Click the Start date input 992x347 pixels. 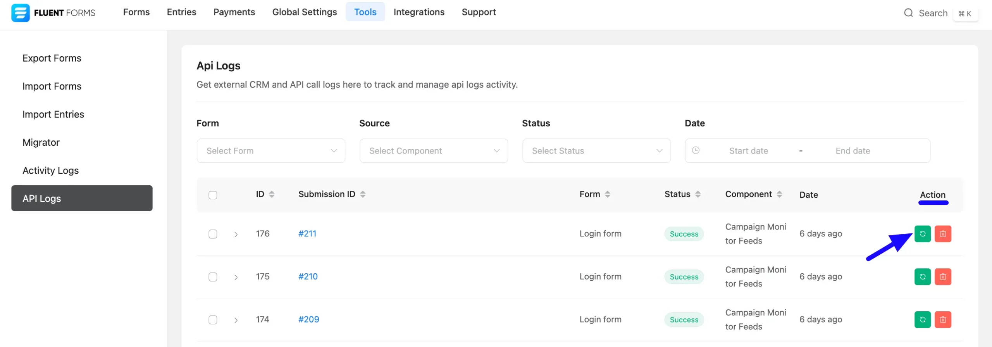[x=748, y=151]
